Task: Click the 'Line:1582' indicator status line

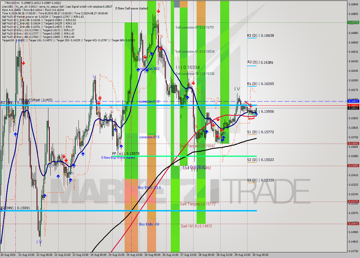Action: point(57,6)
